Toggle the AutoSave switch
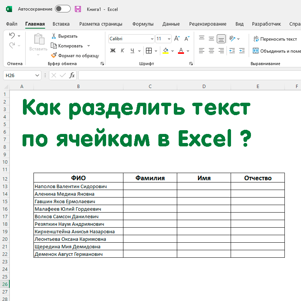Screen dimensions: 301x301 (x=62, y=9)
